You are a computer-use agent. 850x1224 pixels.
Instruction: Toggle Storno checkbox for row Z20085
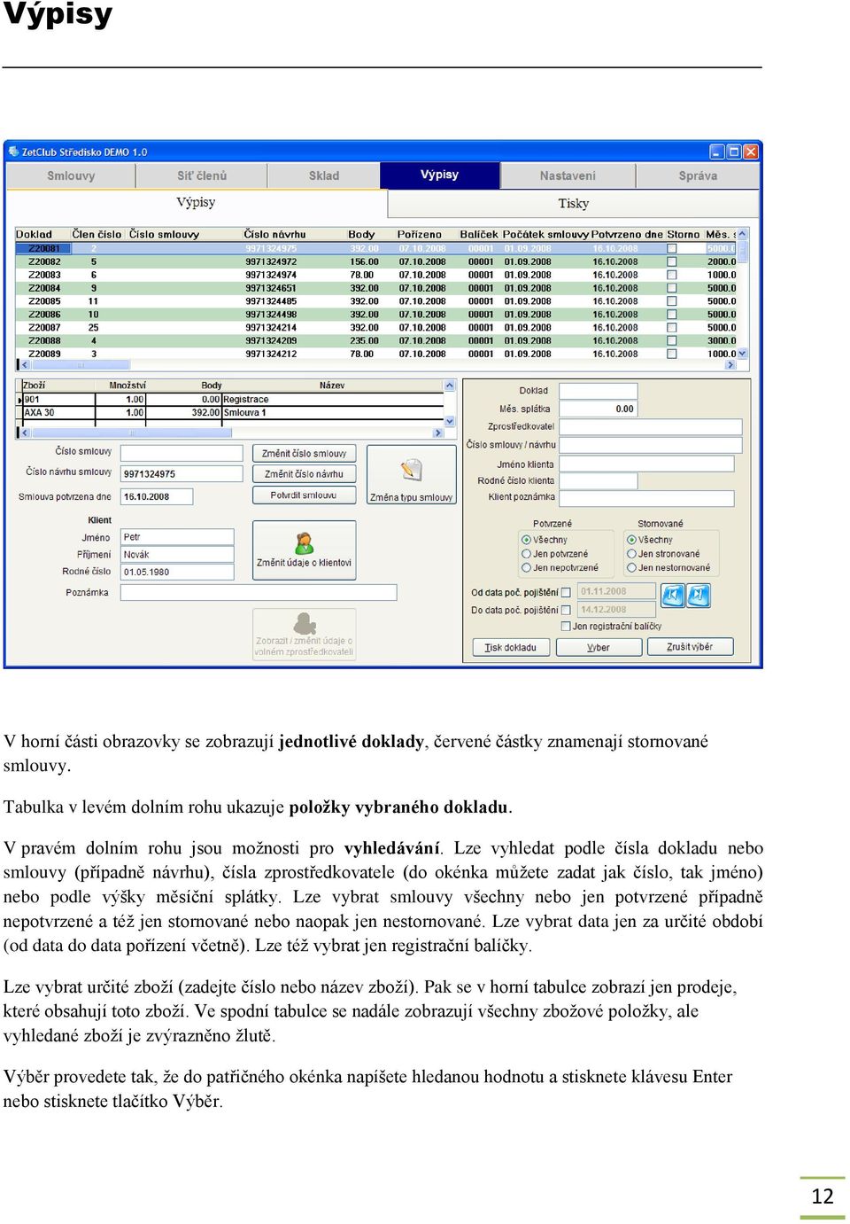coord(671,301)
